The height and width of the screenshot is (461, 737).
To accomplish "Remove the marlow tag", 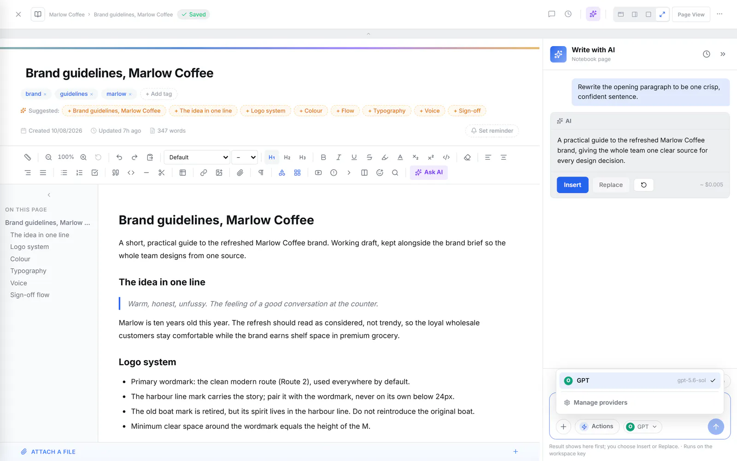I will point(130,94).
